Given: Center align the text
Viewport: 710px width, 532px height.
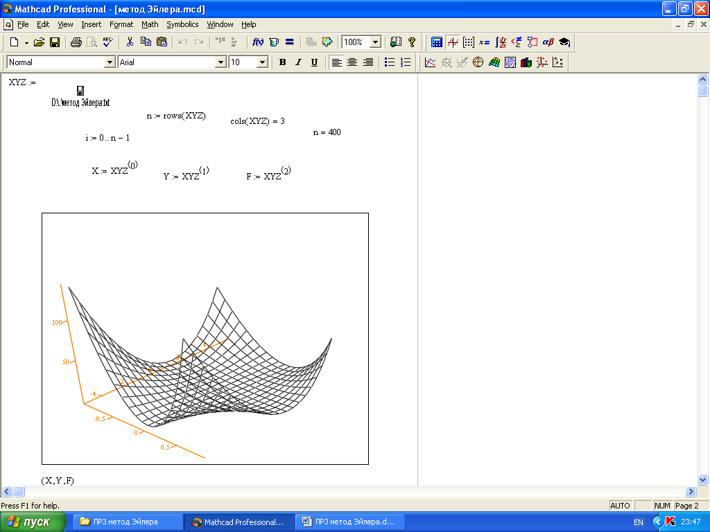Looking at the screenshot, I should (x=352, y=62).
